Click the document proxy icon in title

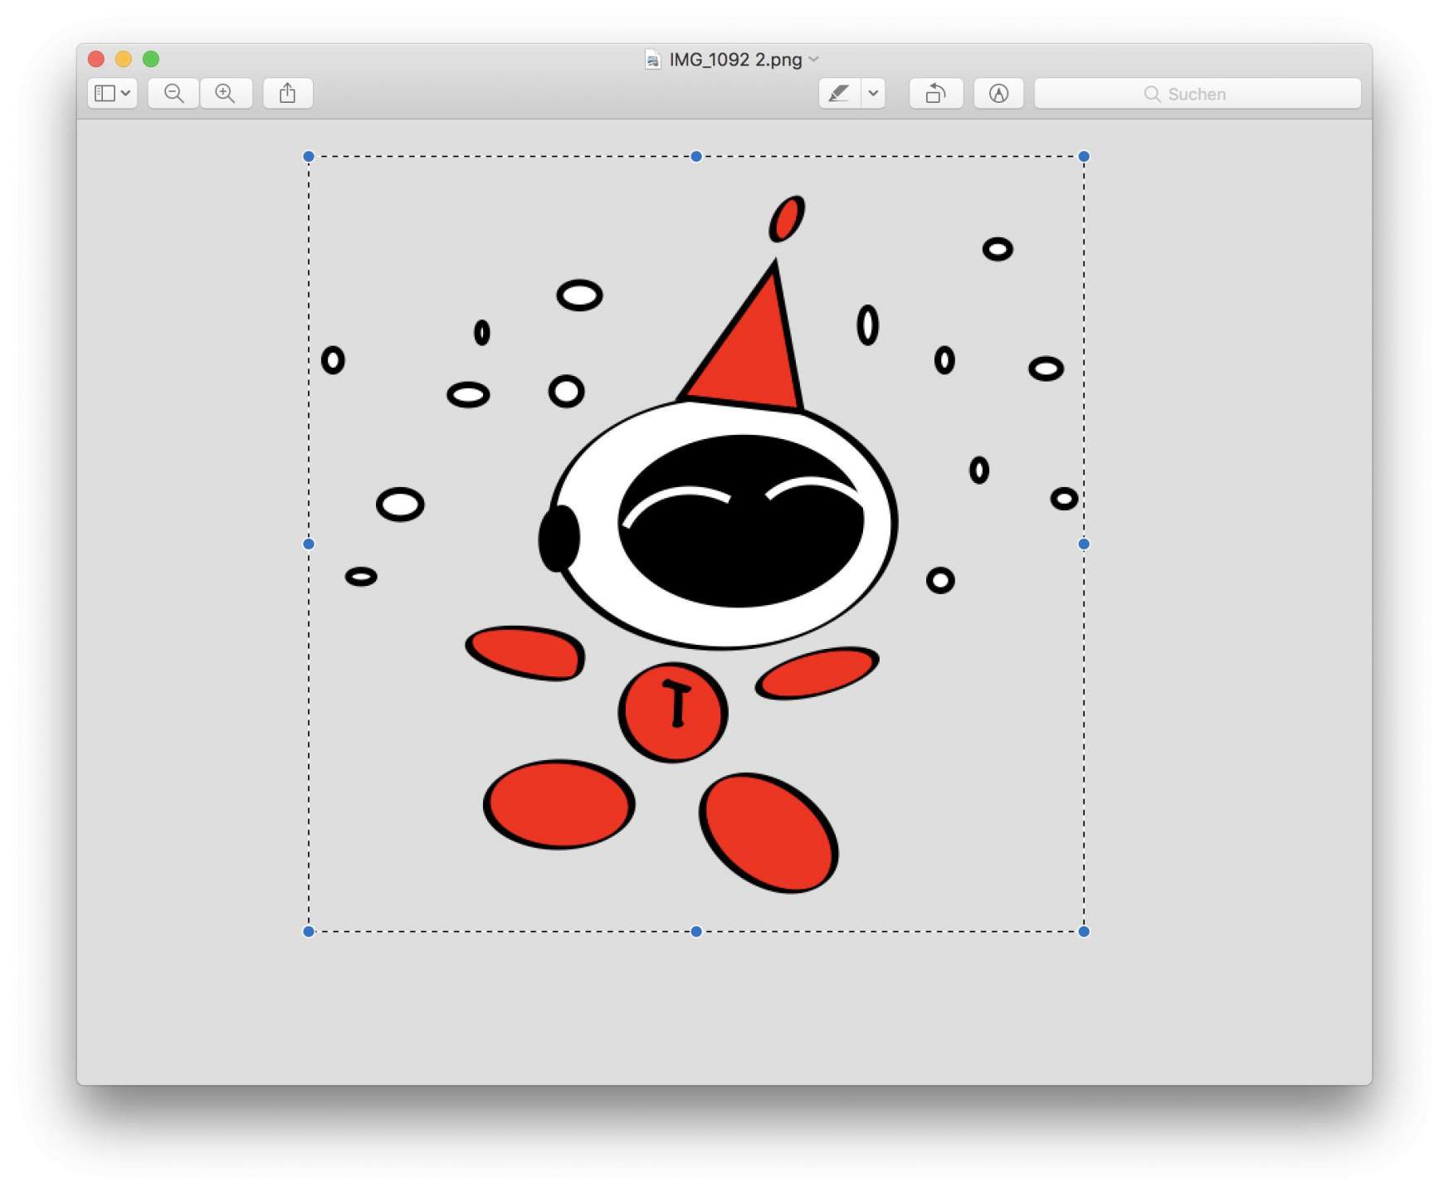pyautogui.click(x=653, y=59)
